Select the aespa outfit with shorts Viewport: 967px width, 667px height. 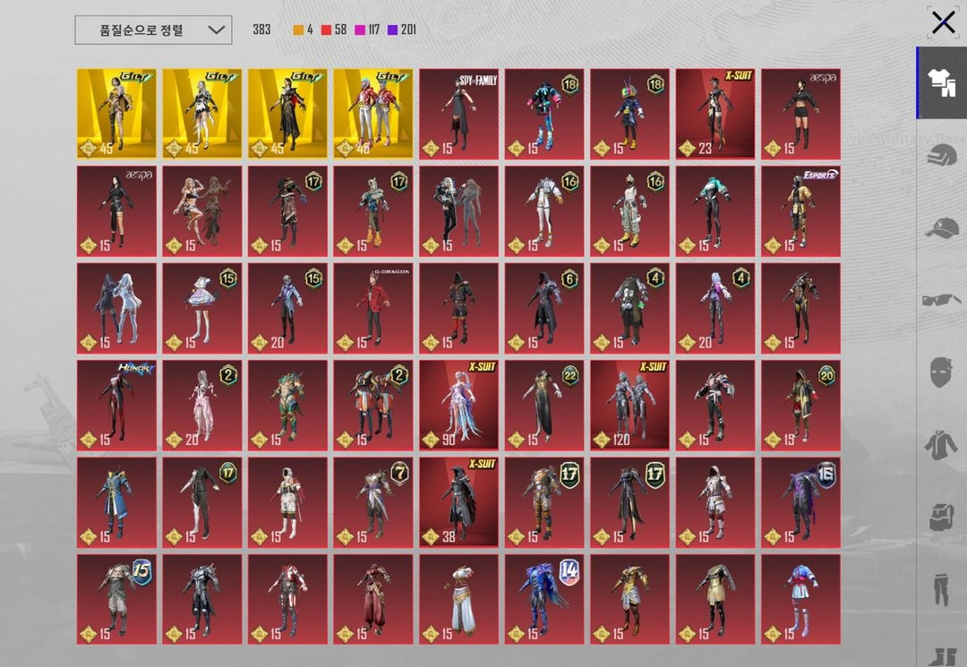[x=800, y=114]
